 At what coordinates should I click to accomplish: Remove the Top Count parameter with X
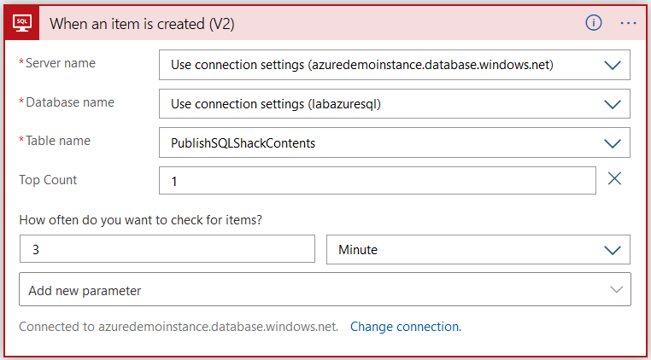(x=614, y=179)
